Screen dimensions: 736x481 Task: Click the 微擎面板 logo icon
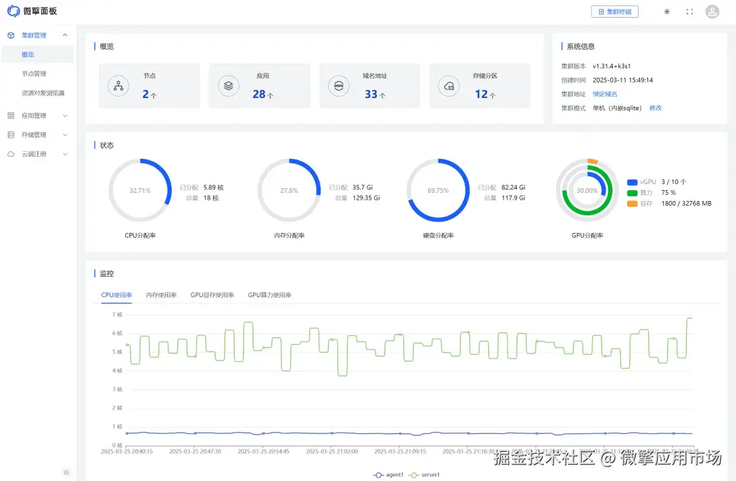click(x=14, y=11)
